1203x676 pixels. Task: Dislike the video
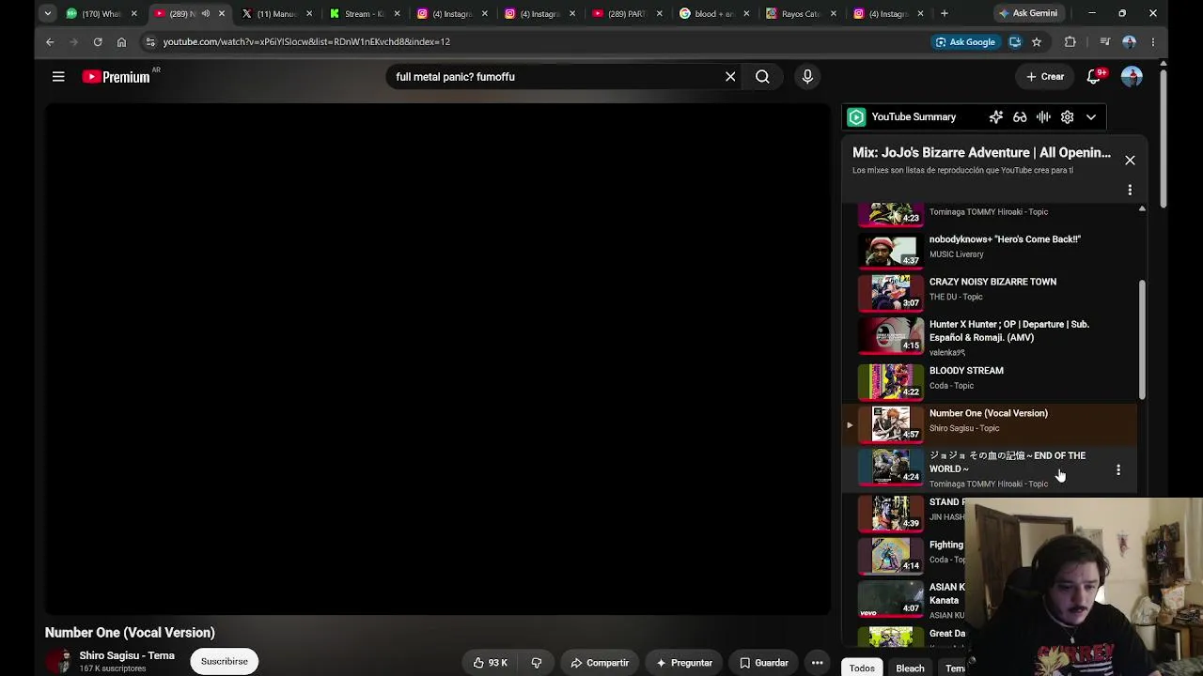click(x=537, y=663)
